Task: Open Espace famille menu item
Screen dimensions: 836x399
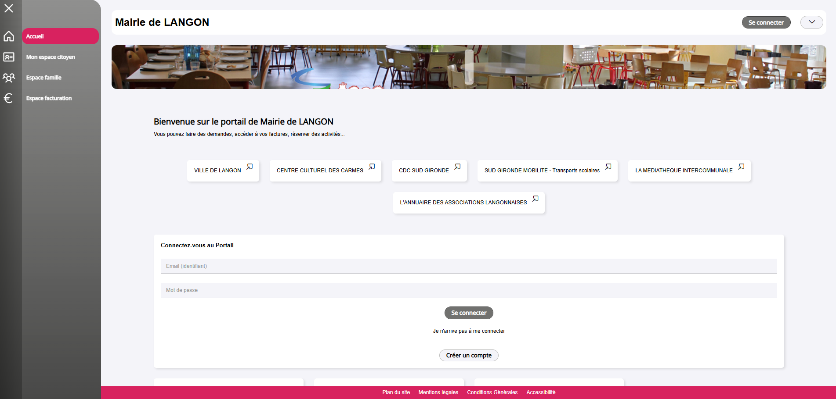Action: (x=44, y=78)
